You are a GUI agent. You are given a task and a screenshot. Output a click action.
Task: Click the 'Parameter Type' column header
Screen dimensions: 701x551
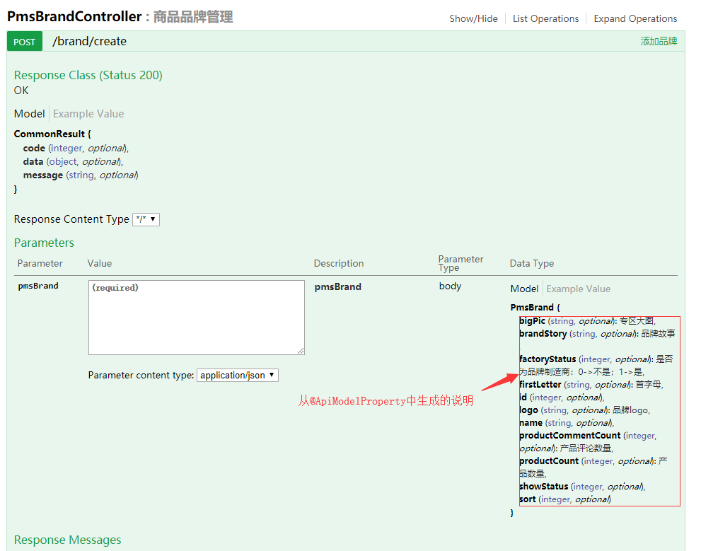click(460, 263)
